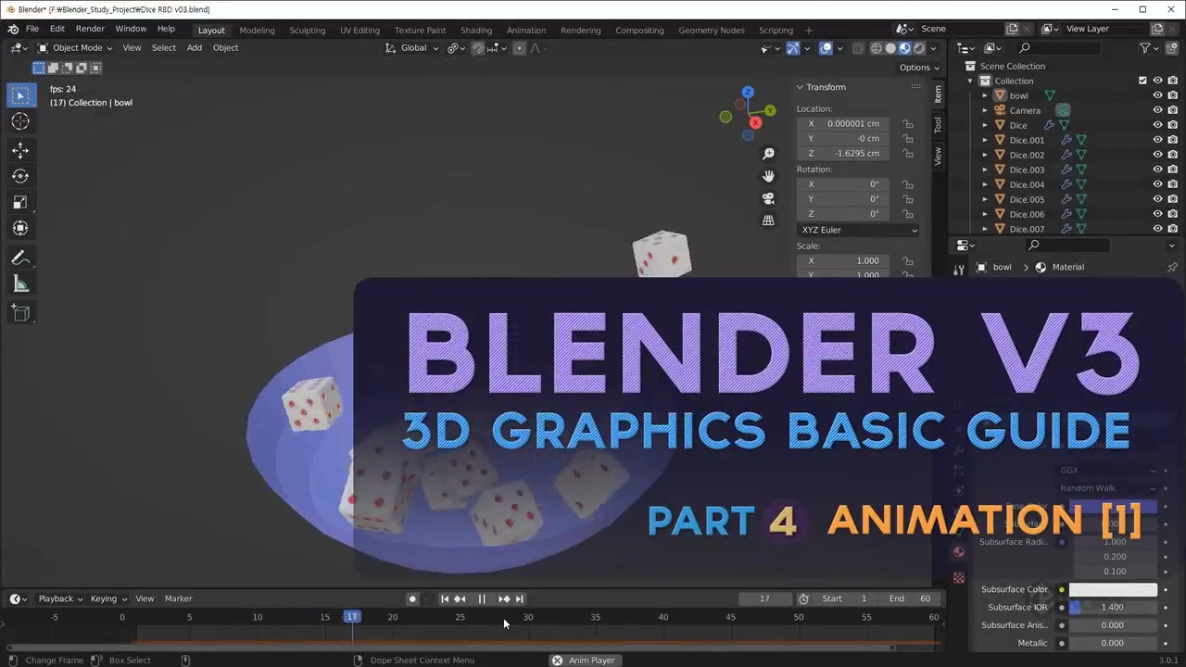Pause the animation playback
This screenshot has width=1186, height=667.
(x=482, y=598)
